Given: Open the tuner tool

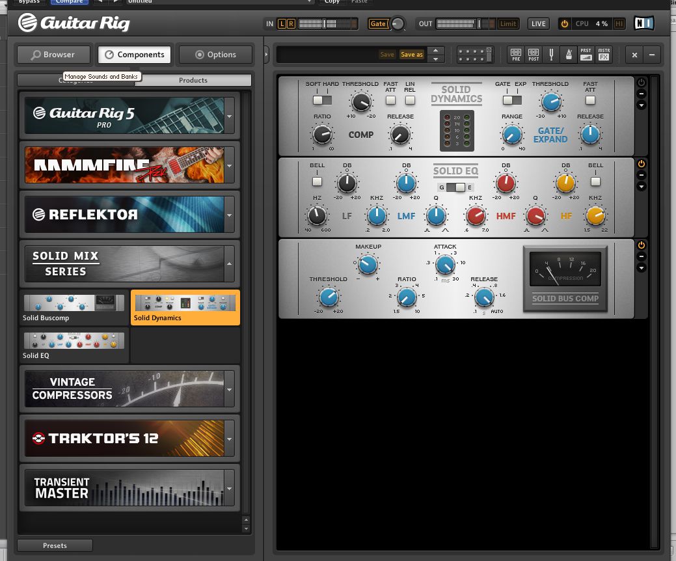Looking at the screenshot, I should (551, 55).
